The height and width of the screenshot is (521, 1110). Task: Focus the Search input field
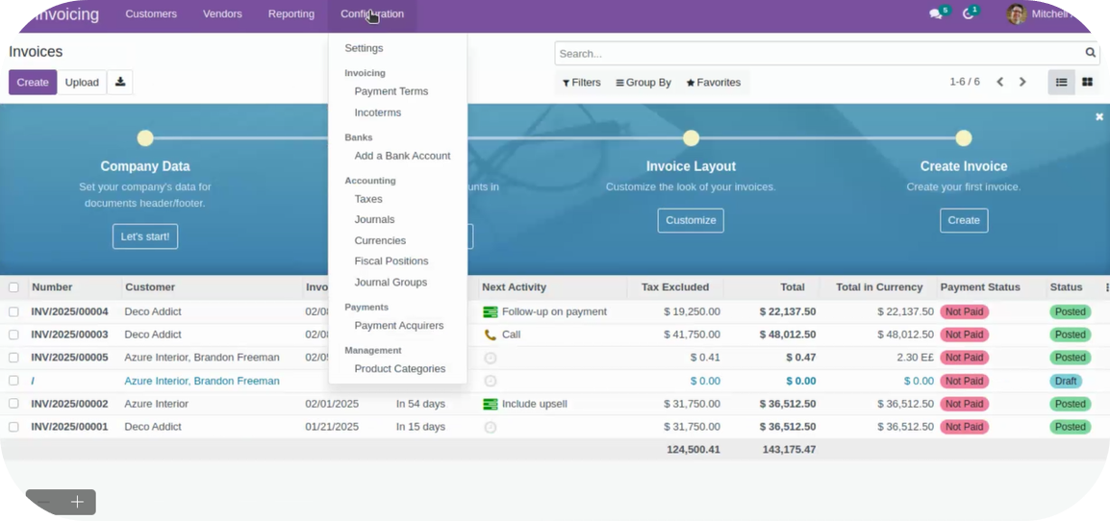click(x=818, y=54)
